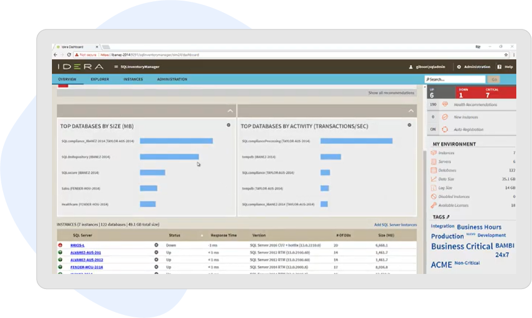Open Help from header

(x=505, y=67)
